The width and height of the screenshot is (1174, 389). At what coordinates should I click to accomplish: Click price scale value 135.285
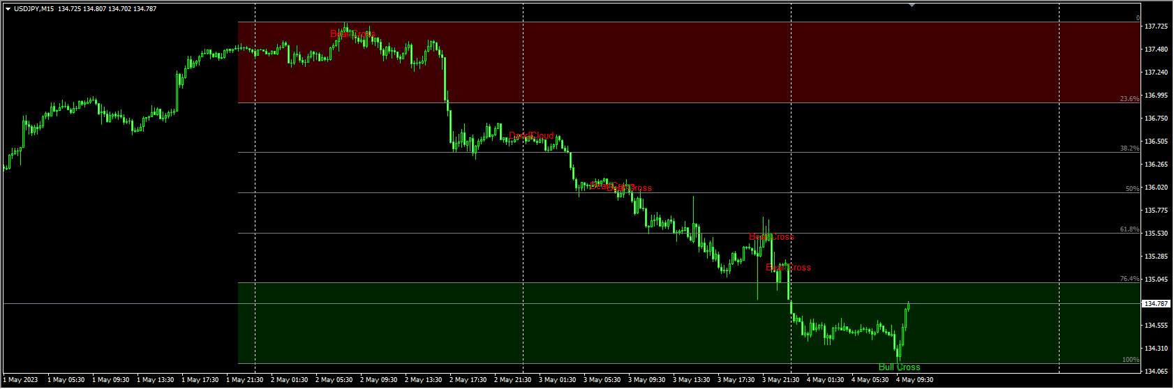(x=1157, y=257)
